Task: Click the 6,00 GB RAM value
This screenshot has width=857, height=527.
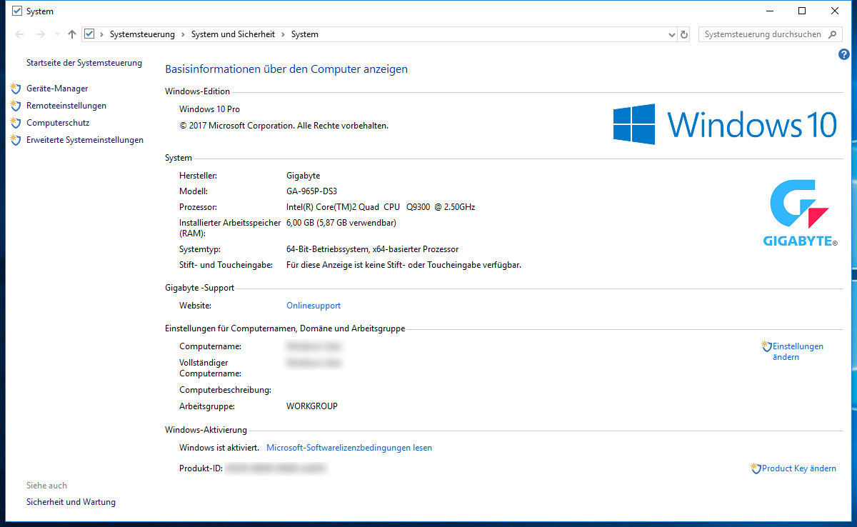Action: [x=341, y=223]
